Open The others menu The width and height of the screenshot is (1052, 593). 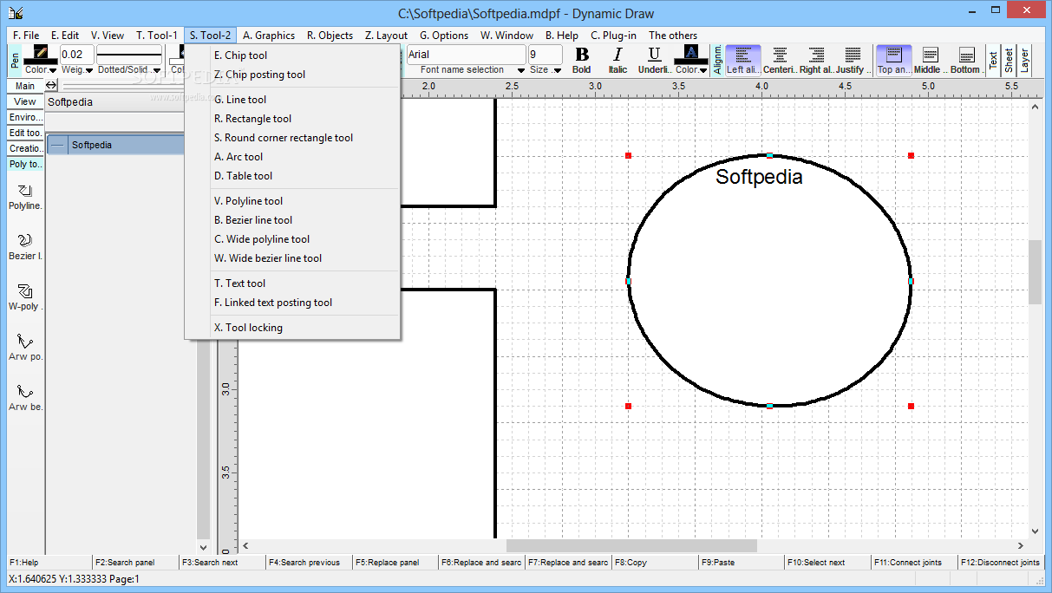click(673, 36)
